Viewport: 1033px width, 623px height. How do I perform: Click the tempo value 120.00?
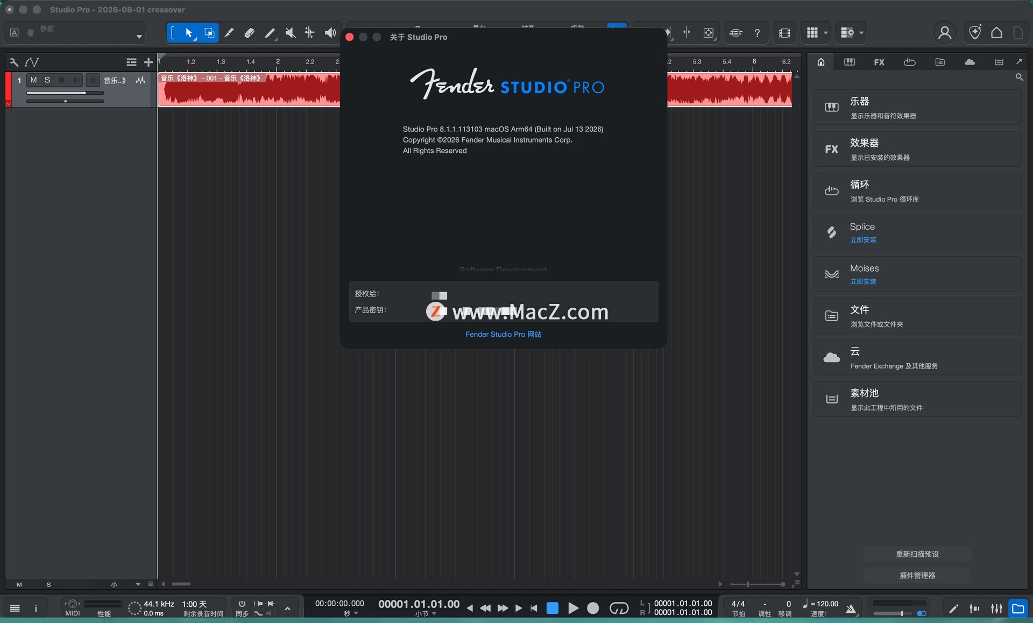[827, 604]
